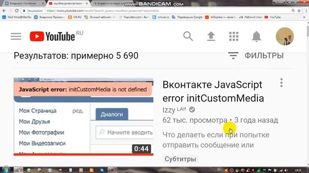Click the 0:44 duration badge on the thumbnail
The width and height of the screenshot is (309, 173).
click(x=141, y=149)
